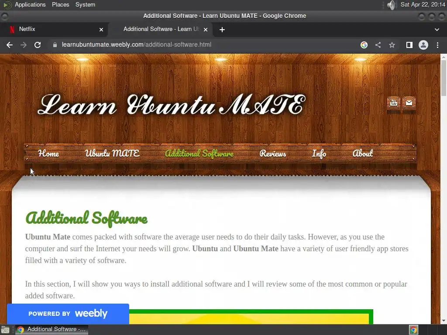
Task: Click the Additional Software page heading
Action: (x=86, y=219)
